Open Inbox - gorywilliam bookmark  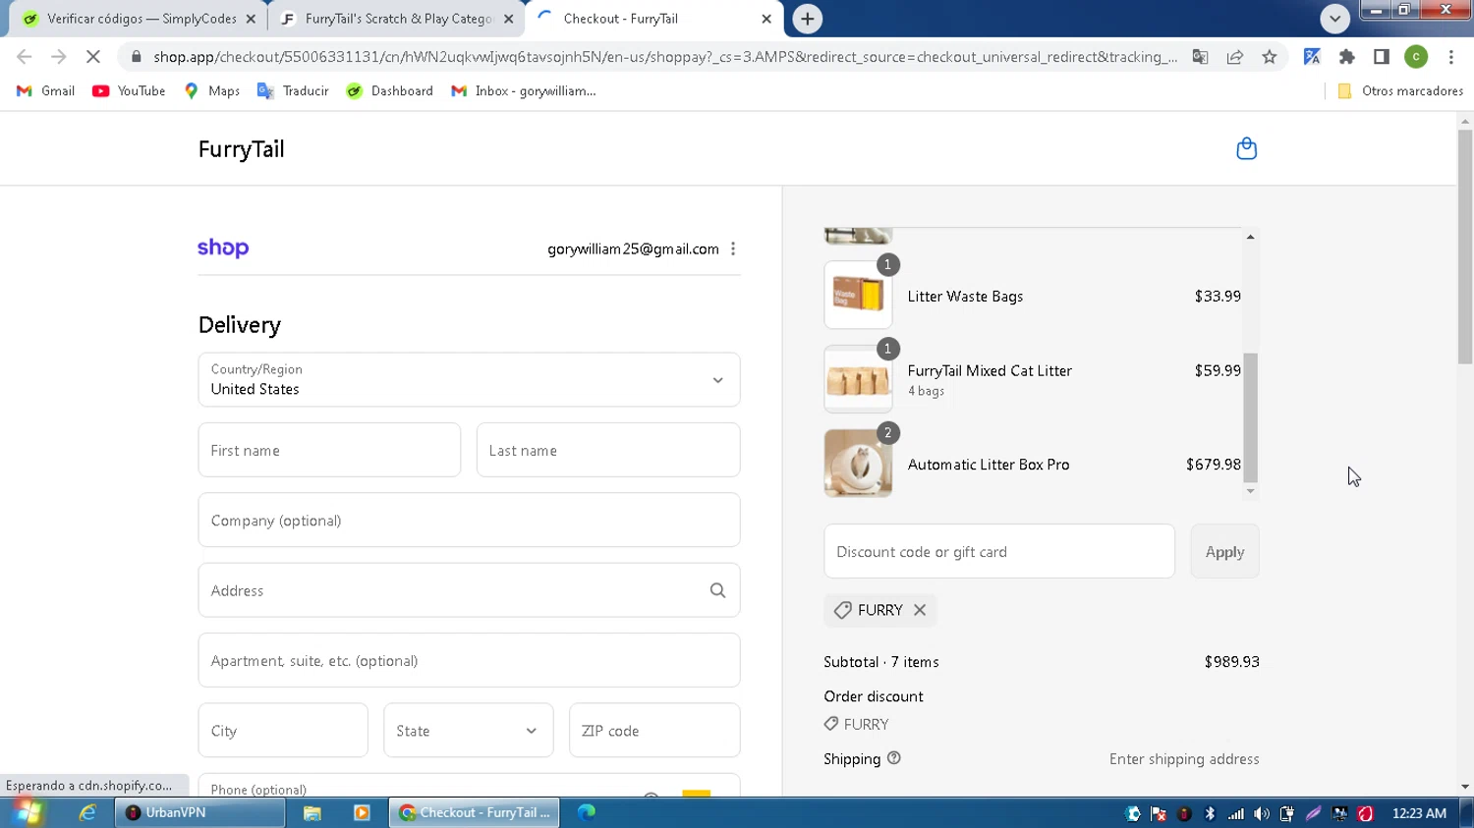[x=524, y=90]
